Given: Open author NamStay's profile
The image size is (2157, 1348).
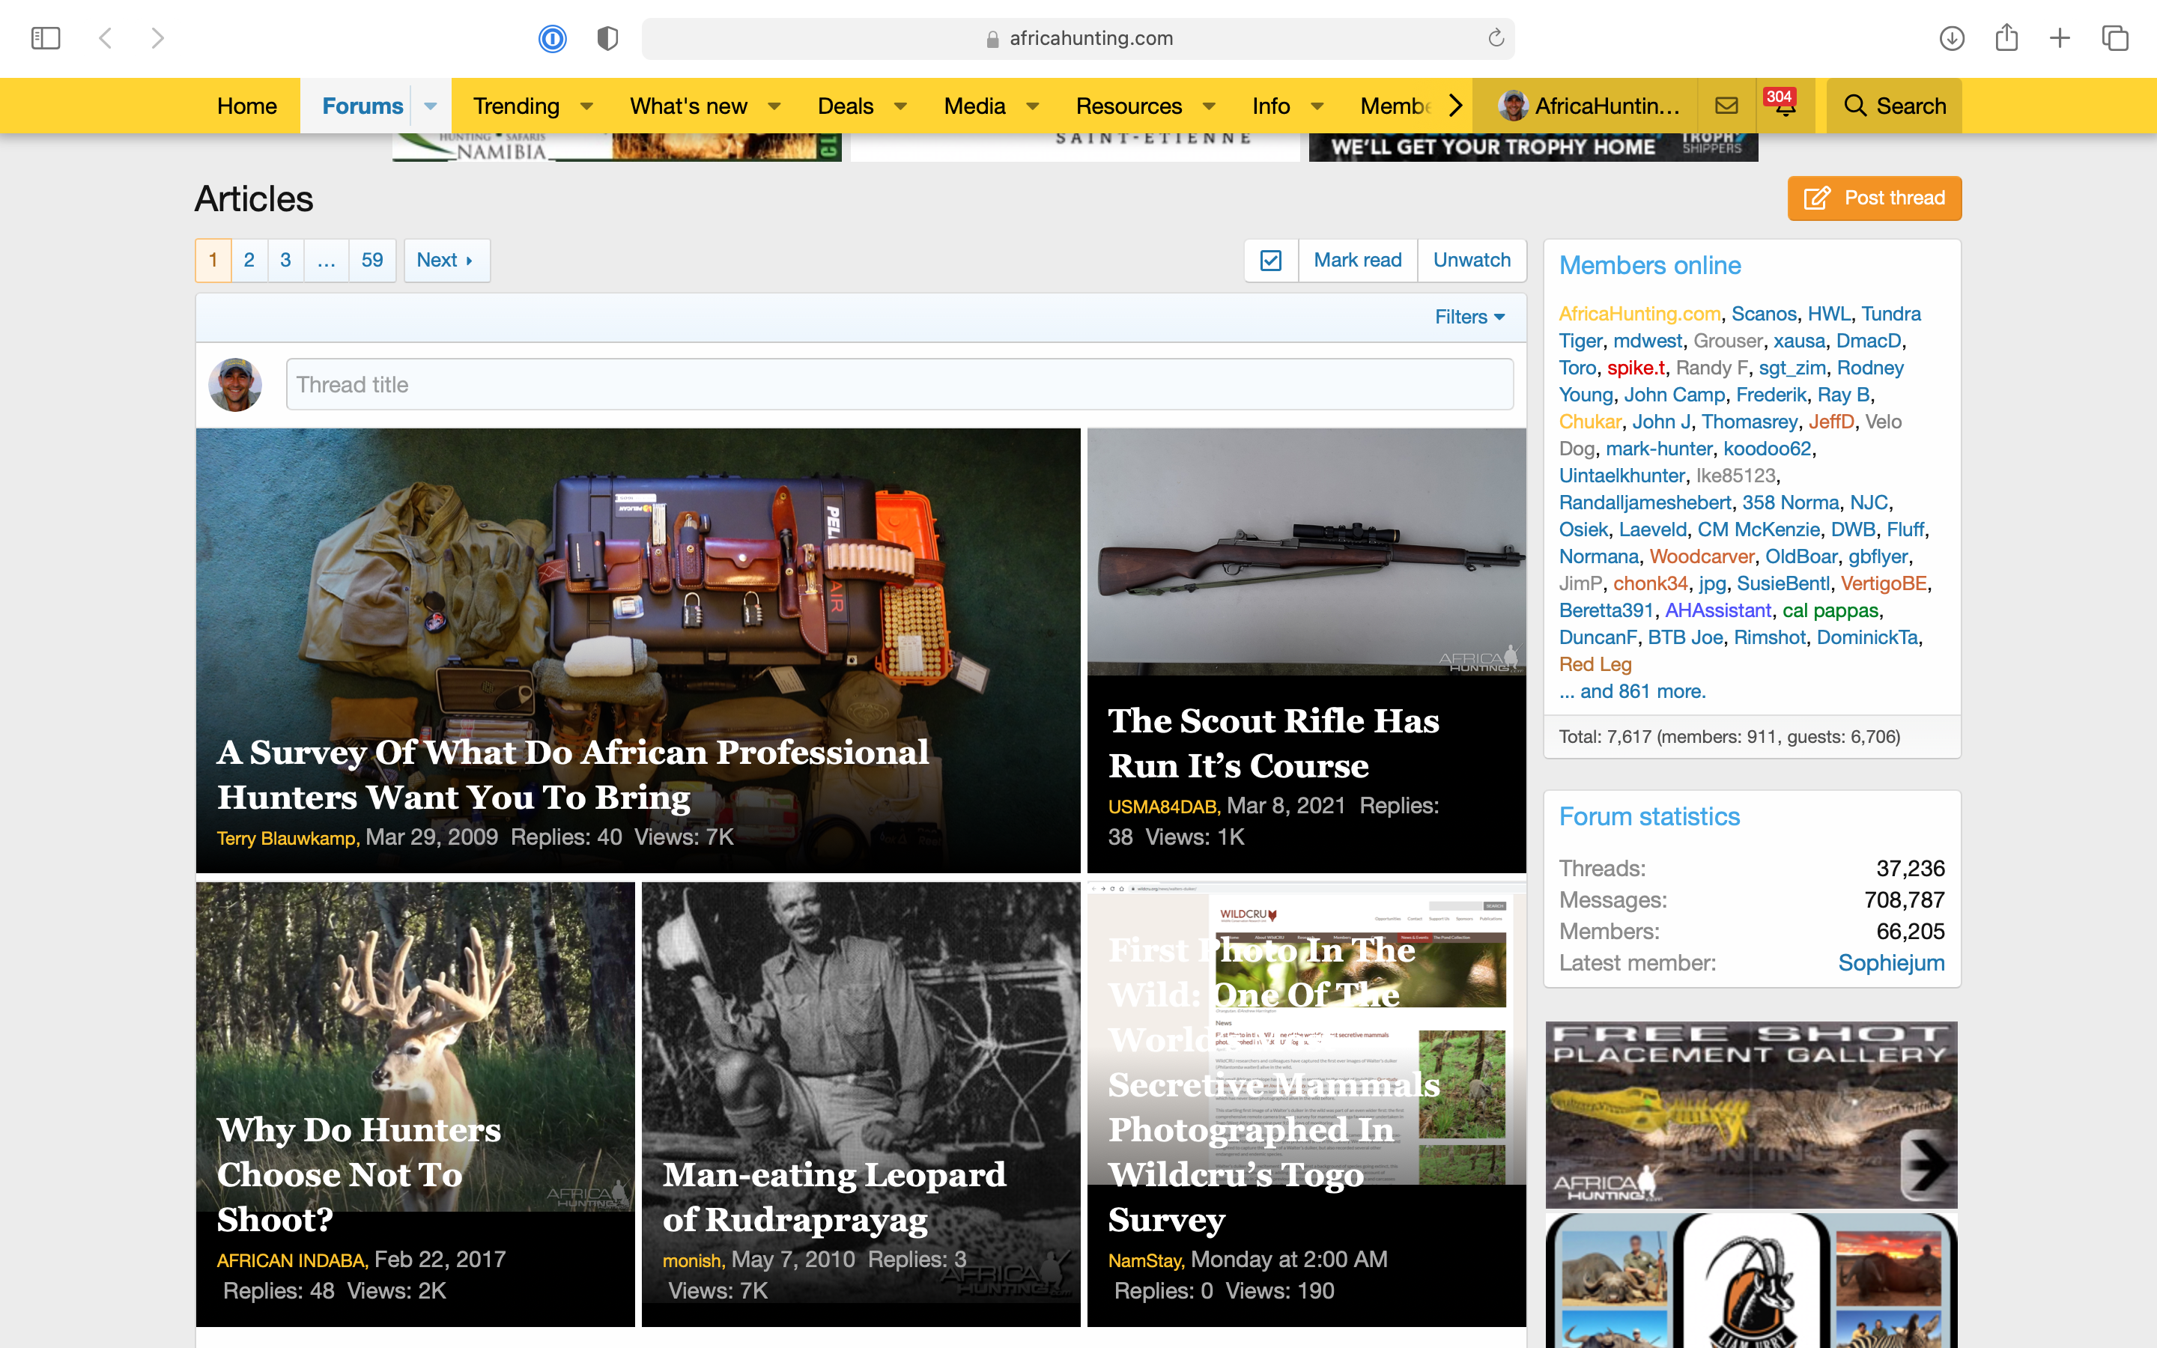Looking at the screenshot, I should point(1145,1260).
